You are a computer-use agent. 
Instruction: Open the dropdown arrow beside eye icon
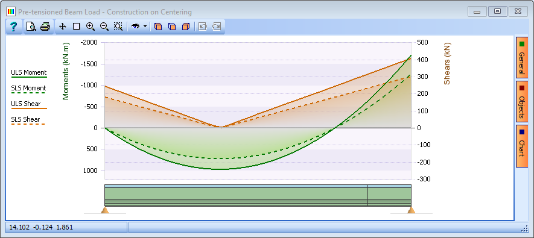pos(145,27)
